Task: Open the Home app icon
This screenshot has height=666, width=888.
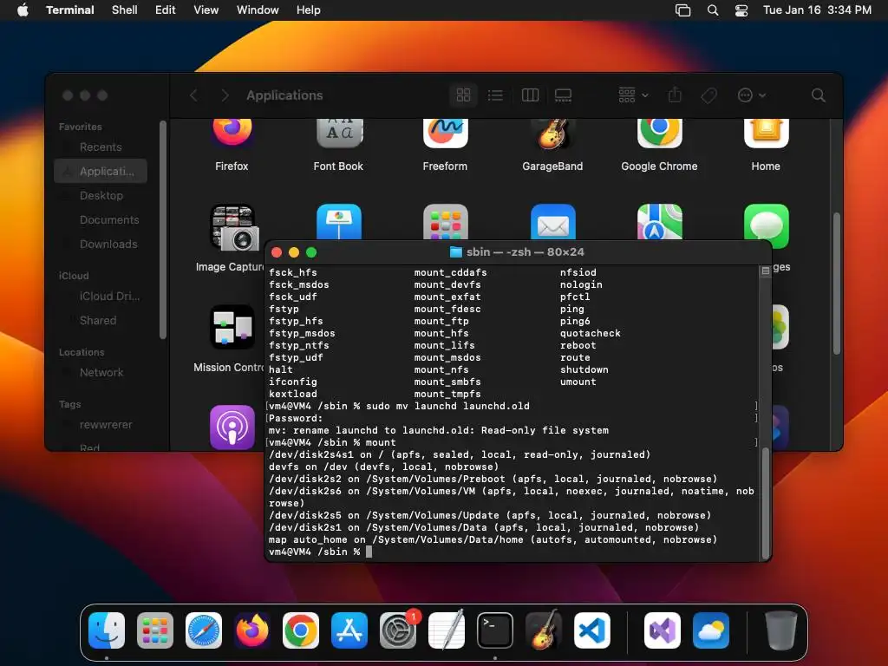Action: click(766, 133)
